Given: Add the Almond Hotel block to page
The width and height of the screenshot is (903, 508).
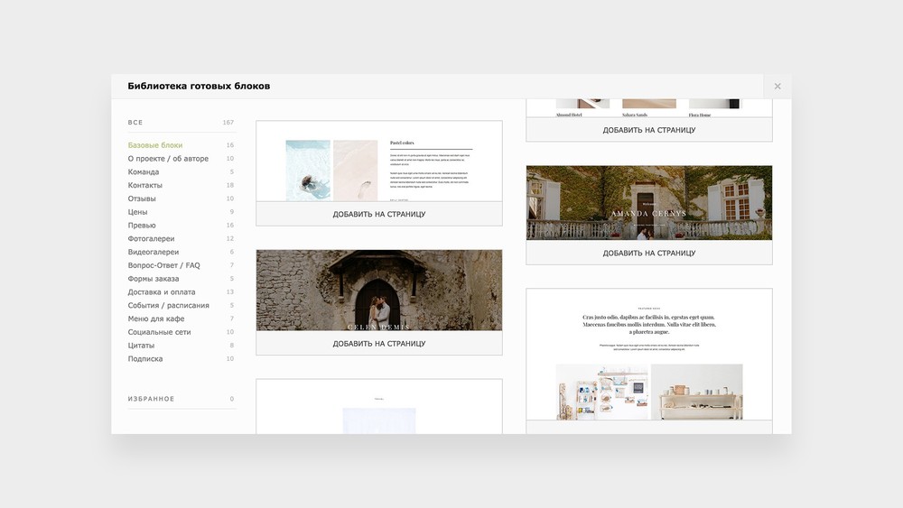Looking at the screenshot, I should coord(648,130).
